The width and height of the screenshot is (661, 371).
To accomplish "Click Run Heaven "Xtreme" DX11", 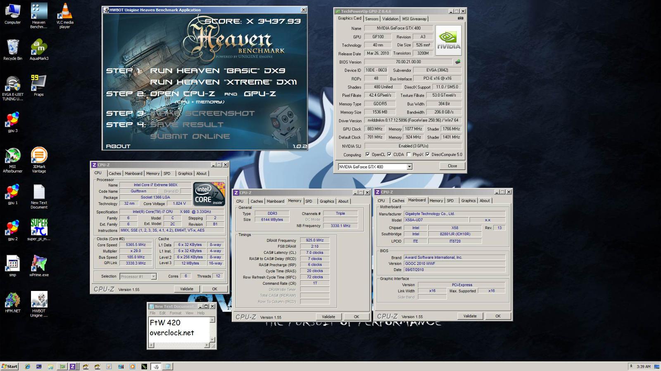I will [224, 82].
